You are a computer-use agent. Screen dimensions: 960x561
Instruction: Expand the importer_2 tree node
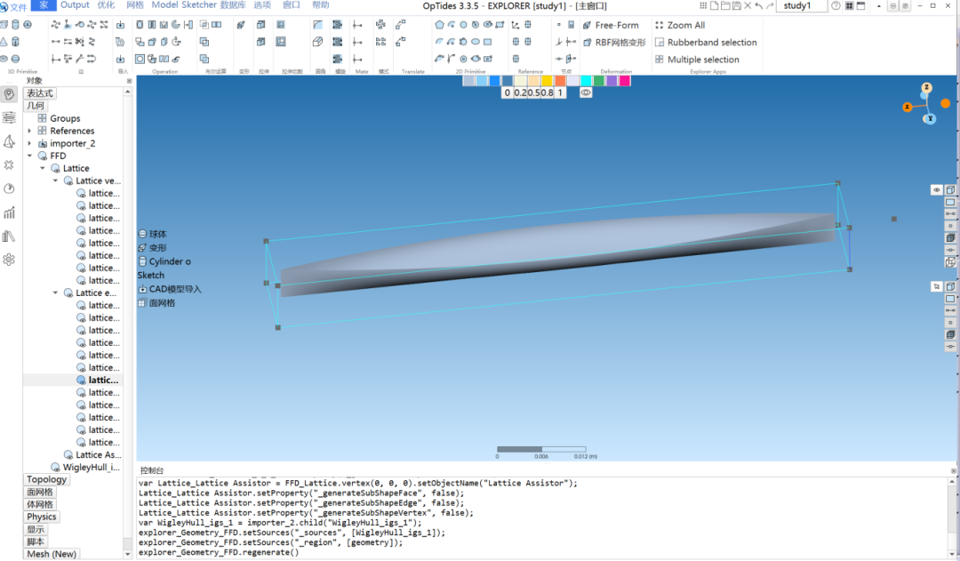click(x=29, y=143)
